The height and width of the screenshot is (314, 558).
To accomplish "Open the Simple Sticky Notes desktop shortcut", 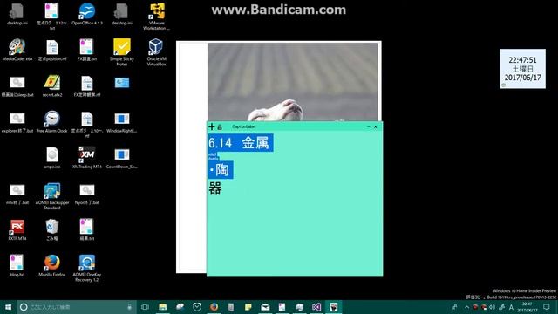I will click(x=122, y=52).
